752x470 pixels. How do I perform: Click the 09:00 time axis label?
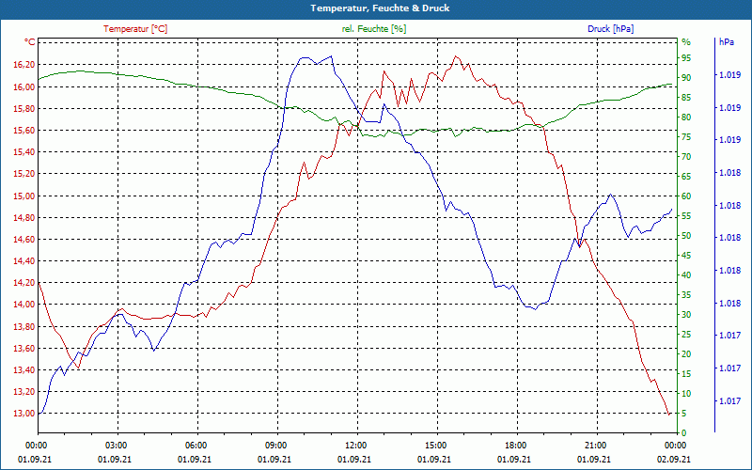[274, 446]
